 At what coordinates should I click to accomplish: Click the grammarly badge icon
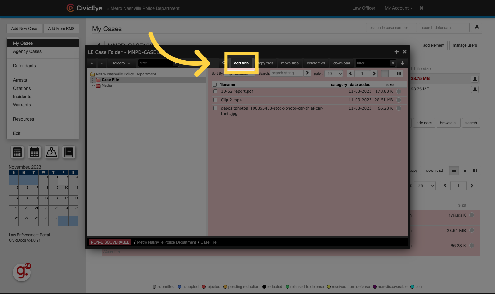22,272
